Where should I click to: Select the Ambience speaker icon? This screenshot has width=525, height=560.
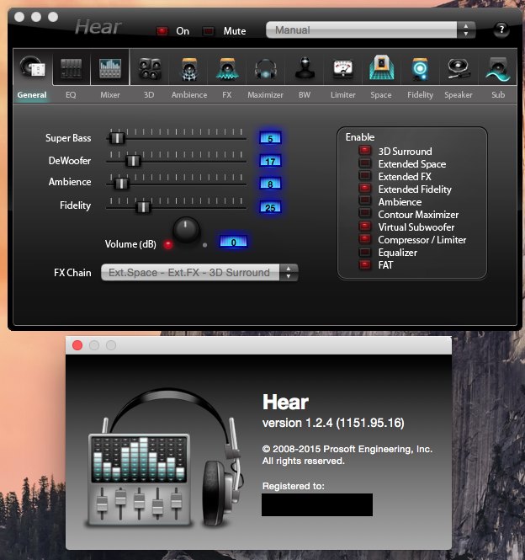[189, 68]
